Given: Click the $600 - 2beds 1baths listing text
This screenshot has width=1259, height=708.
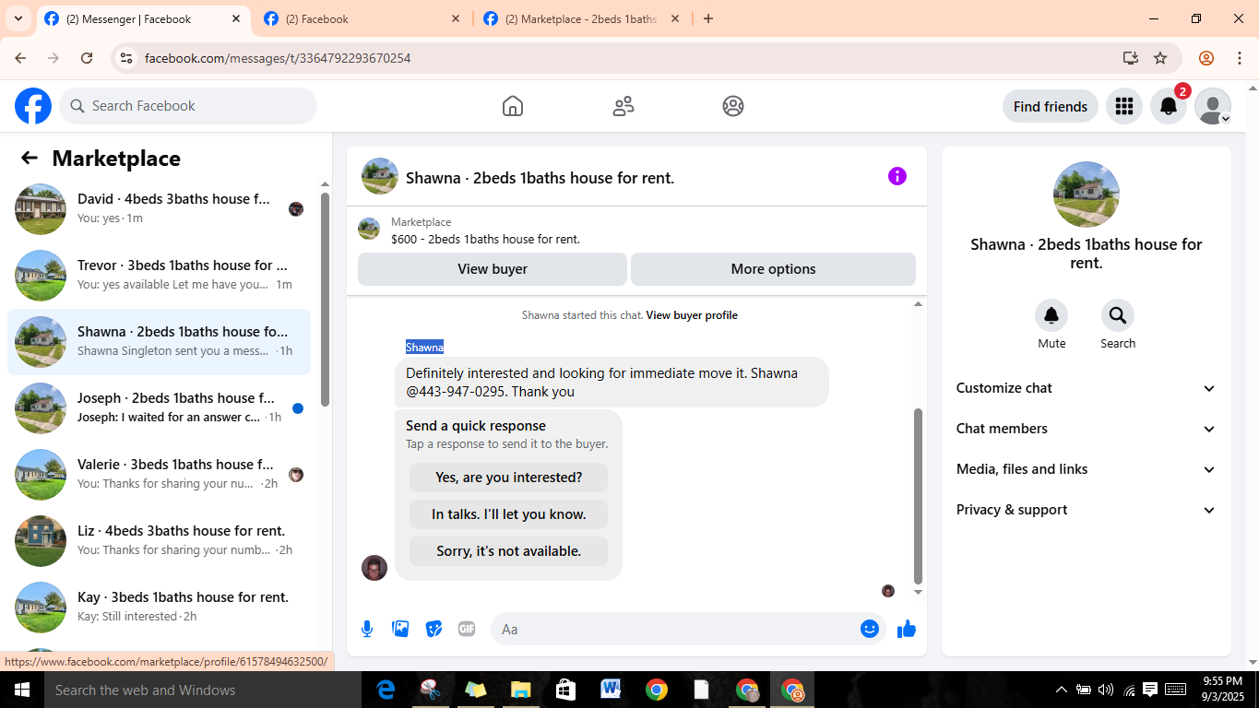Looking at the screenshot, I should tap(485, 240).
